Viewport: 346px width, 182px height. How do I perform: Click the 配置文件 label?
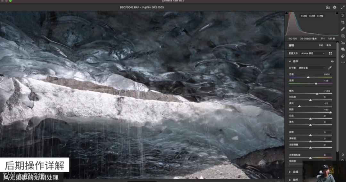(293, 54)
